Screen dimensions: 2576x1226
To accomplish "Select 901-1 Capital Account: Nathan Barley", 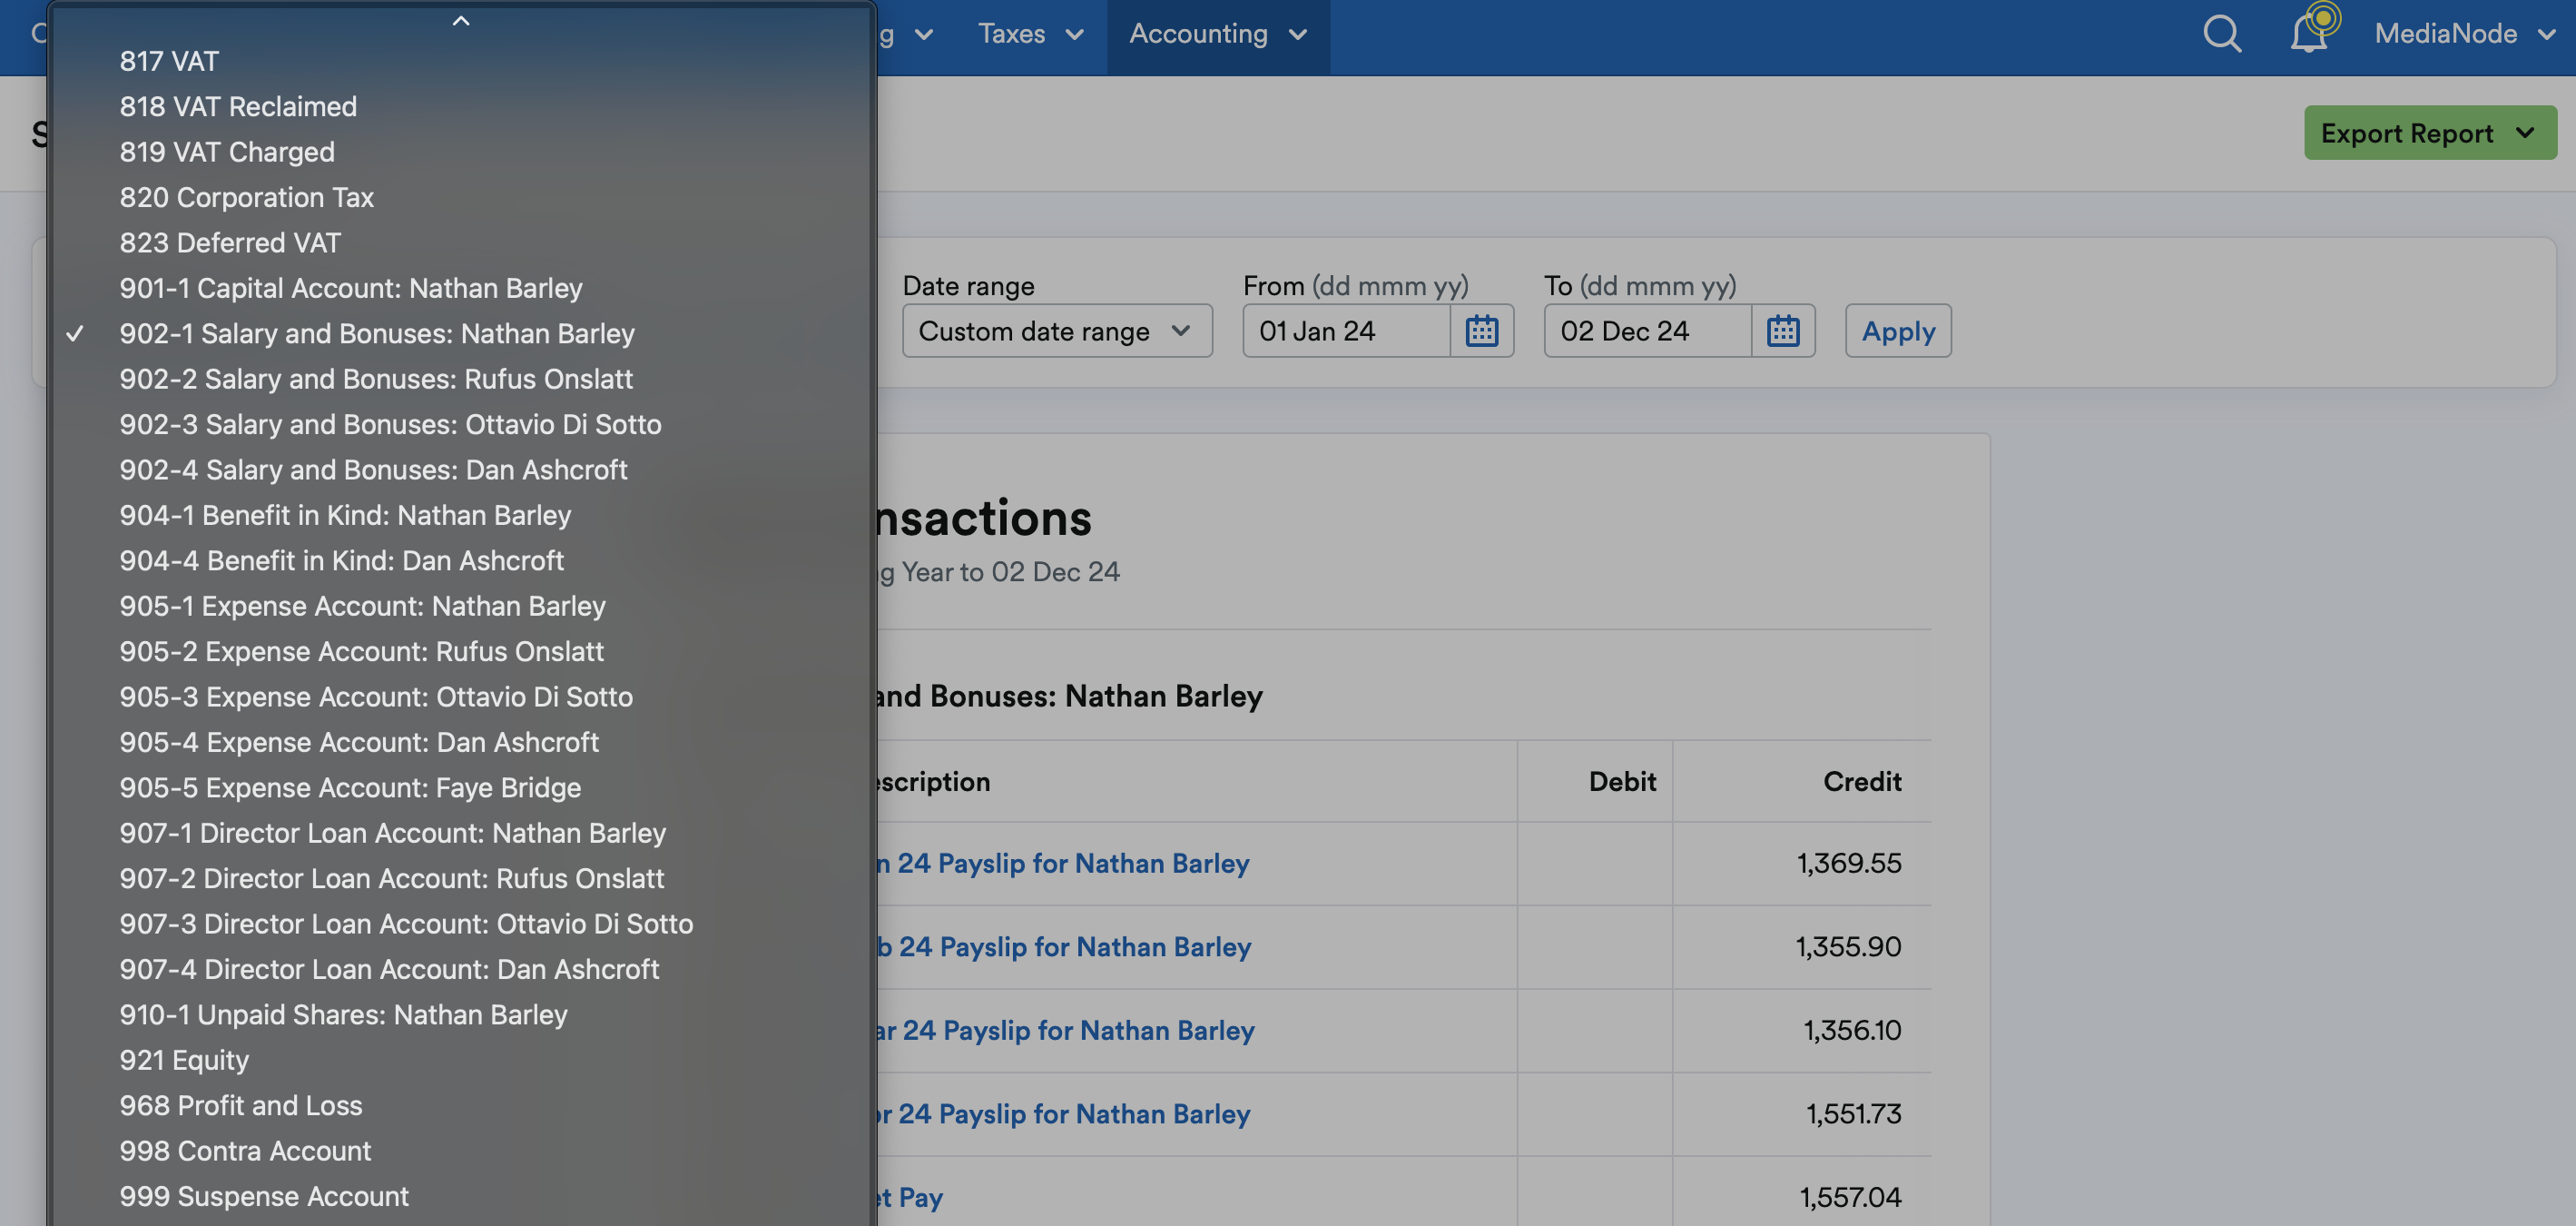I will click(x=462, y=288).
